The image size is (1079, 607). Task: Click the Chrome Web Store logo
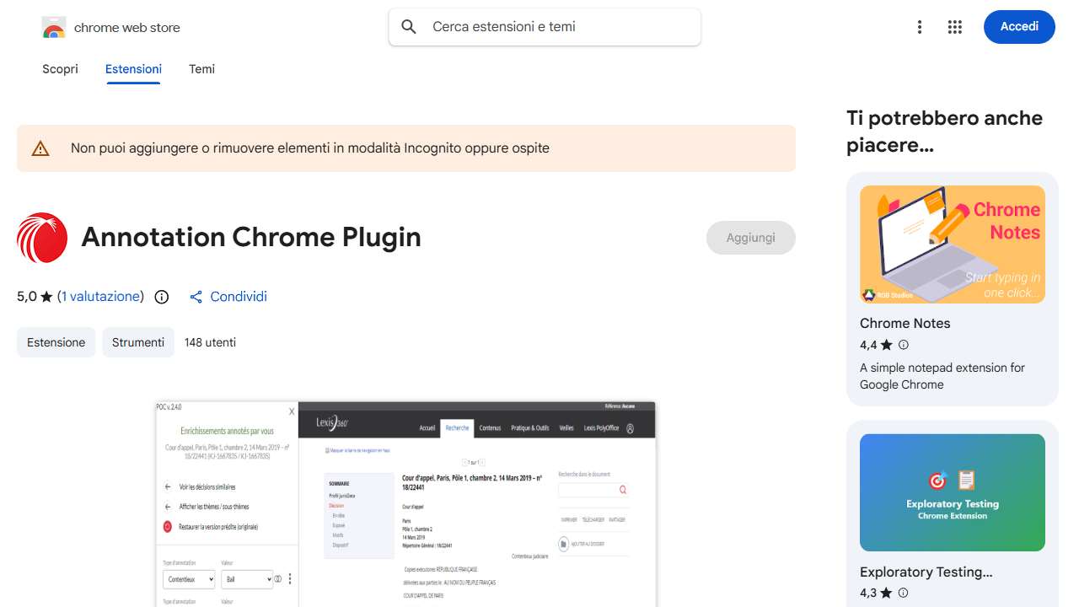click(53, 26)
